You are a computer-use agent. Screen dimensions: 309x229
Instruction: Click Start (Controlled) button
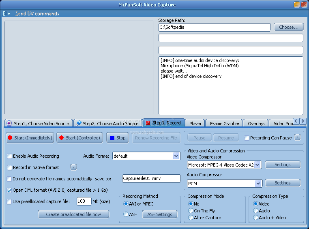click(x=79, y=138)
